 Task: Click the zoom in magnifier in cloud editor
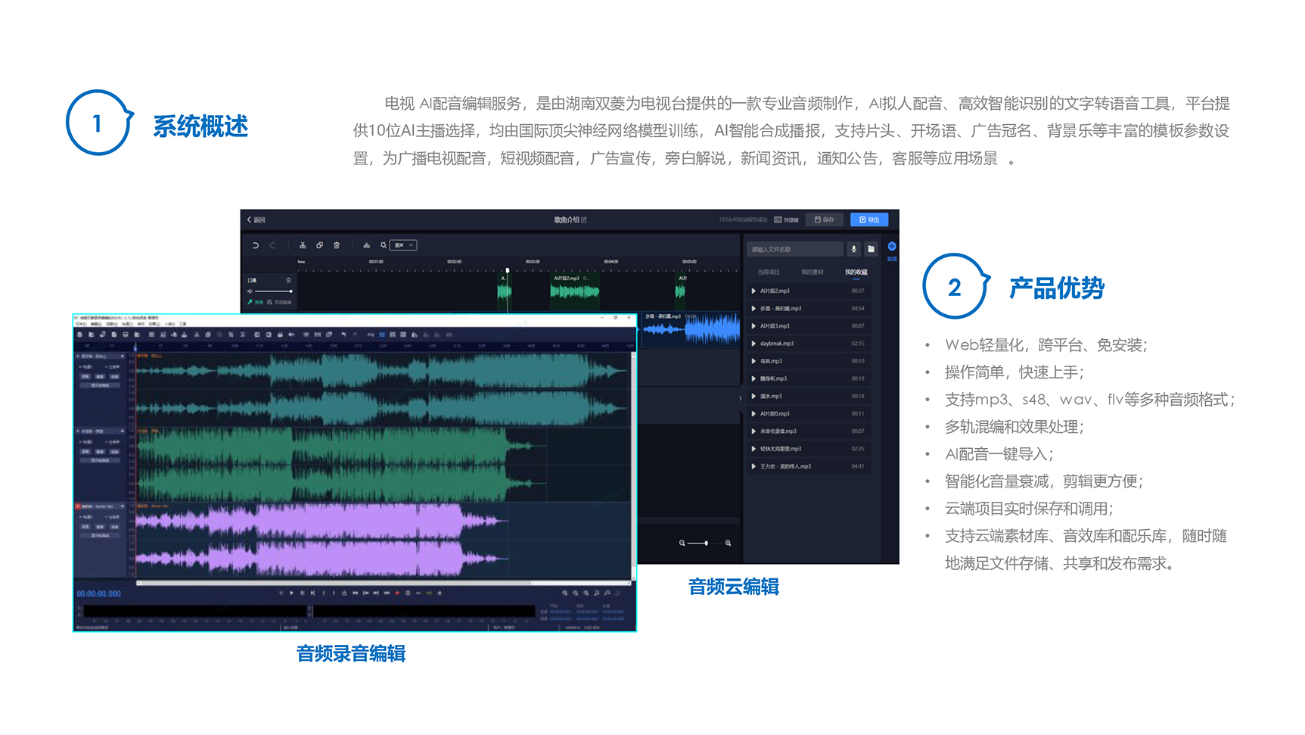coord(728,543)
